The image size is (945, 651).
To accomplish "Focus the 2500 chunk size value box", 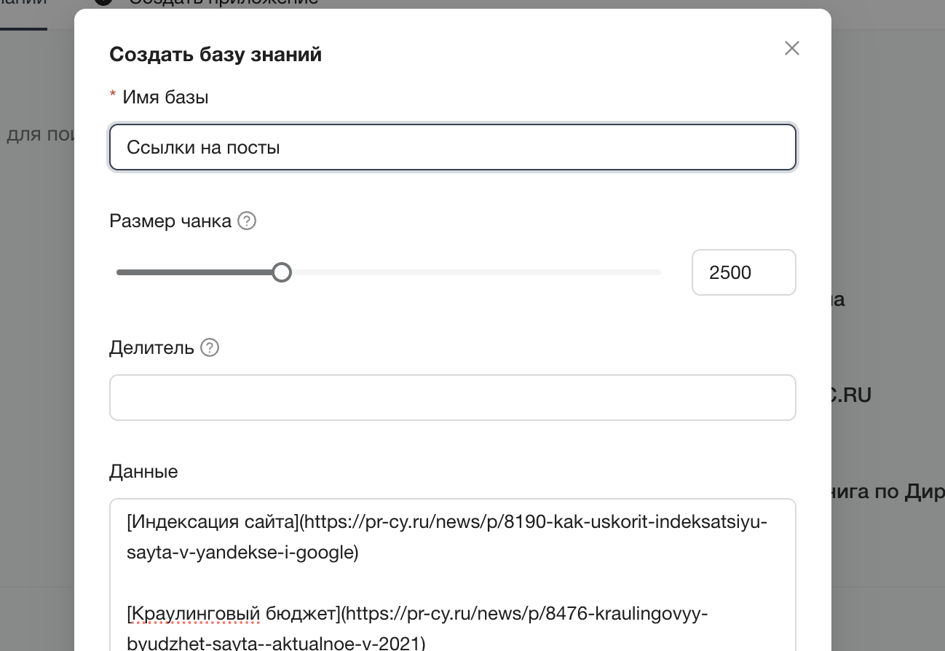I will point(743,272).
